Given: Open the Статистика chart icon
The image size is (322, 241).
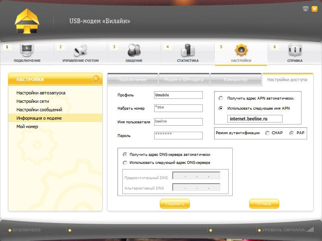Looking at the screenshot, I should [x=188, y=51].
